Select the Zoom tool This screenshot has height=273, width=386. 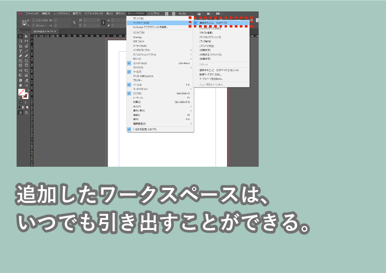pyautogui.click(x=26, y=85)
